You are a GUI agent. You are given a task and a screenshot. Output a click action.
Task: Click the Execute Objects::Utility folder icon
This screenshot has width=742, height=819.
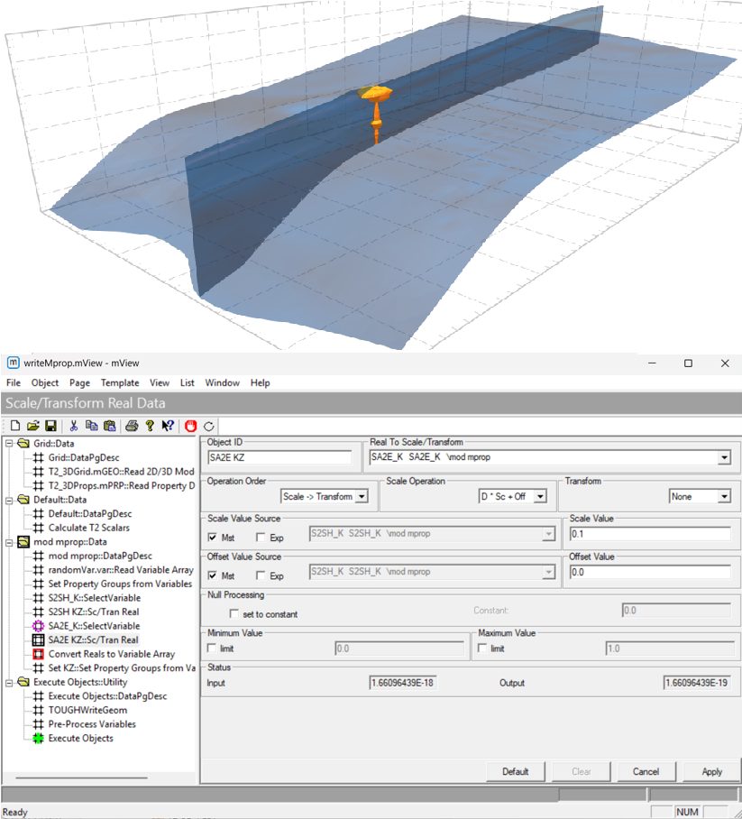pyautogui.click(x=23, y=682)
